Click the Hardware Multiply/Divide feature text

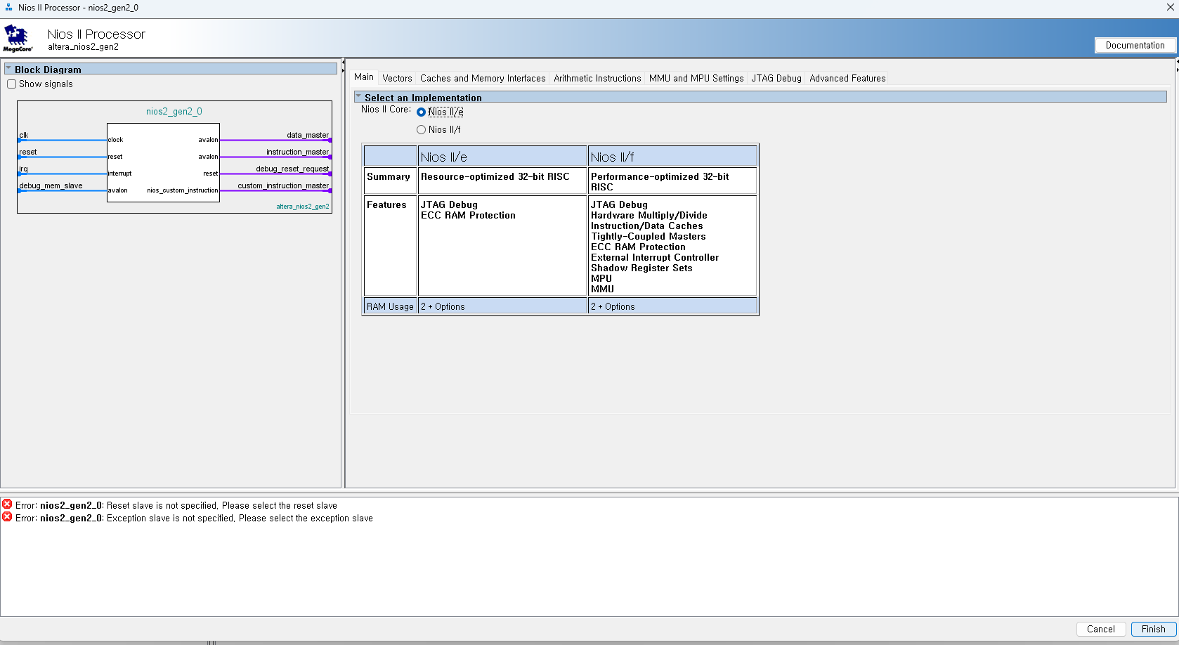click(x=649, y=215)
